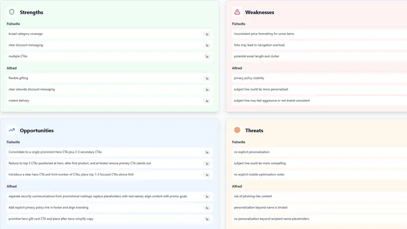407x229 pixels.
Task: Select 'Consolidate to a single prominent hero CTA' row
Action: click(x=109, y=152)
